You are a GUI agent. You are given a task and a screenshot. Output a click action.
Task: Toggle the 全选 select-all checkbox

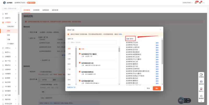tap(80, 49)
